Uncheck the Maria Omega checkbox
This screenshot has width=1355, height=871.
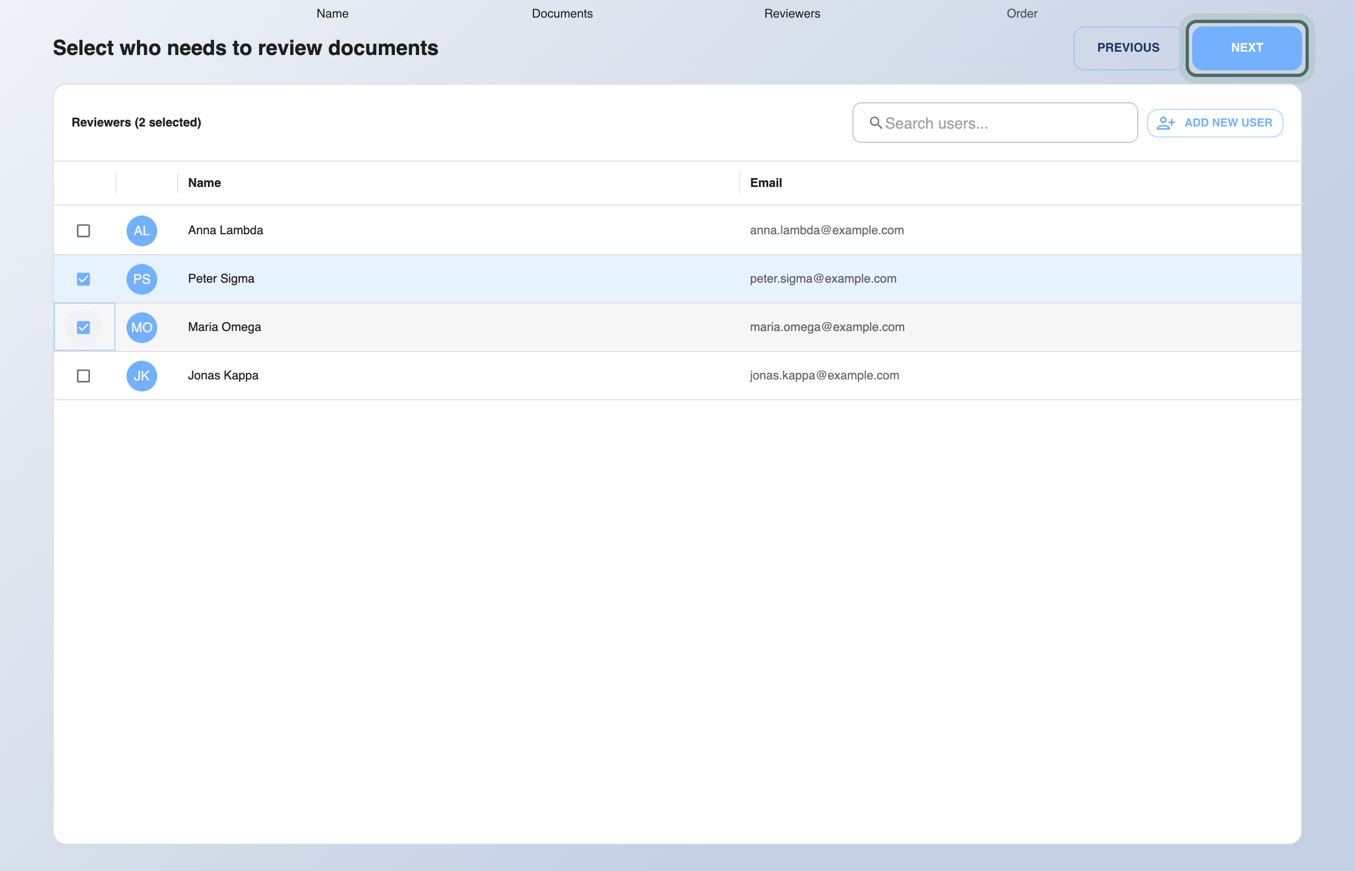click(x=83, y=328)
